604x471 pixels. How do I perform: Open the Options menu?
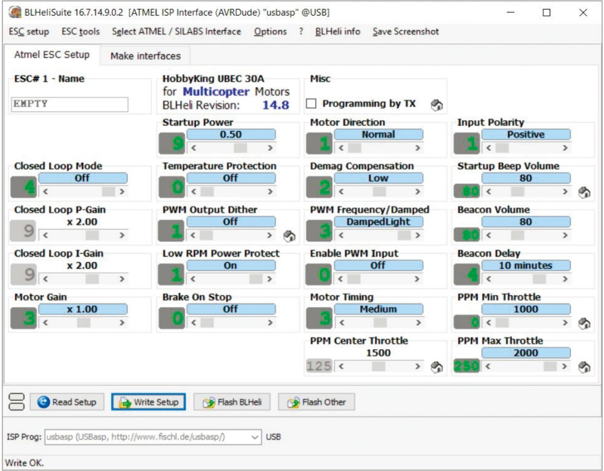pyautogui.click(x=270, y=31)
